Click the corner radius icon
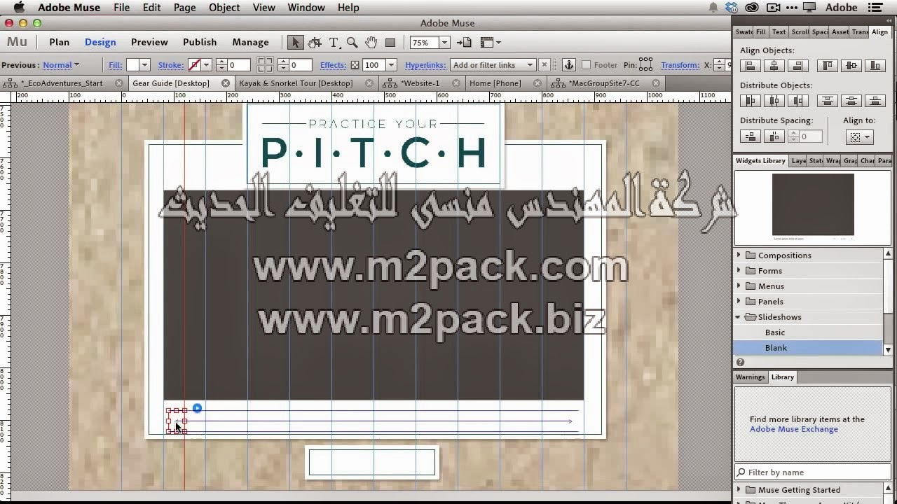The width and height of the screenshot is (897, 504). pyautogui.click(x=265, y=65)
